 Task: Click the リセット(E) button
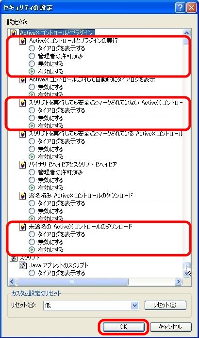pos(166,305)
